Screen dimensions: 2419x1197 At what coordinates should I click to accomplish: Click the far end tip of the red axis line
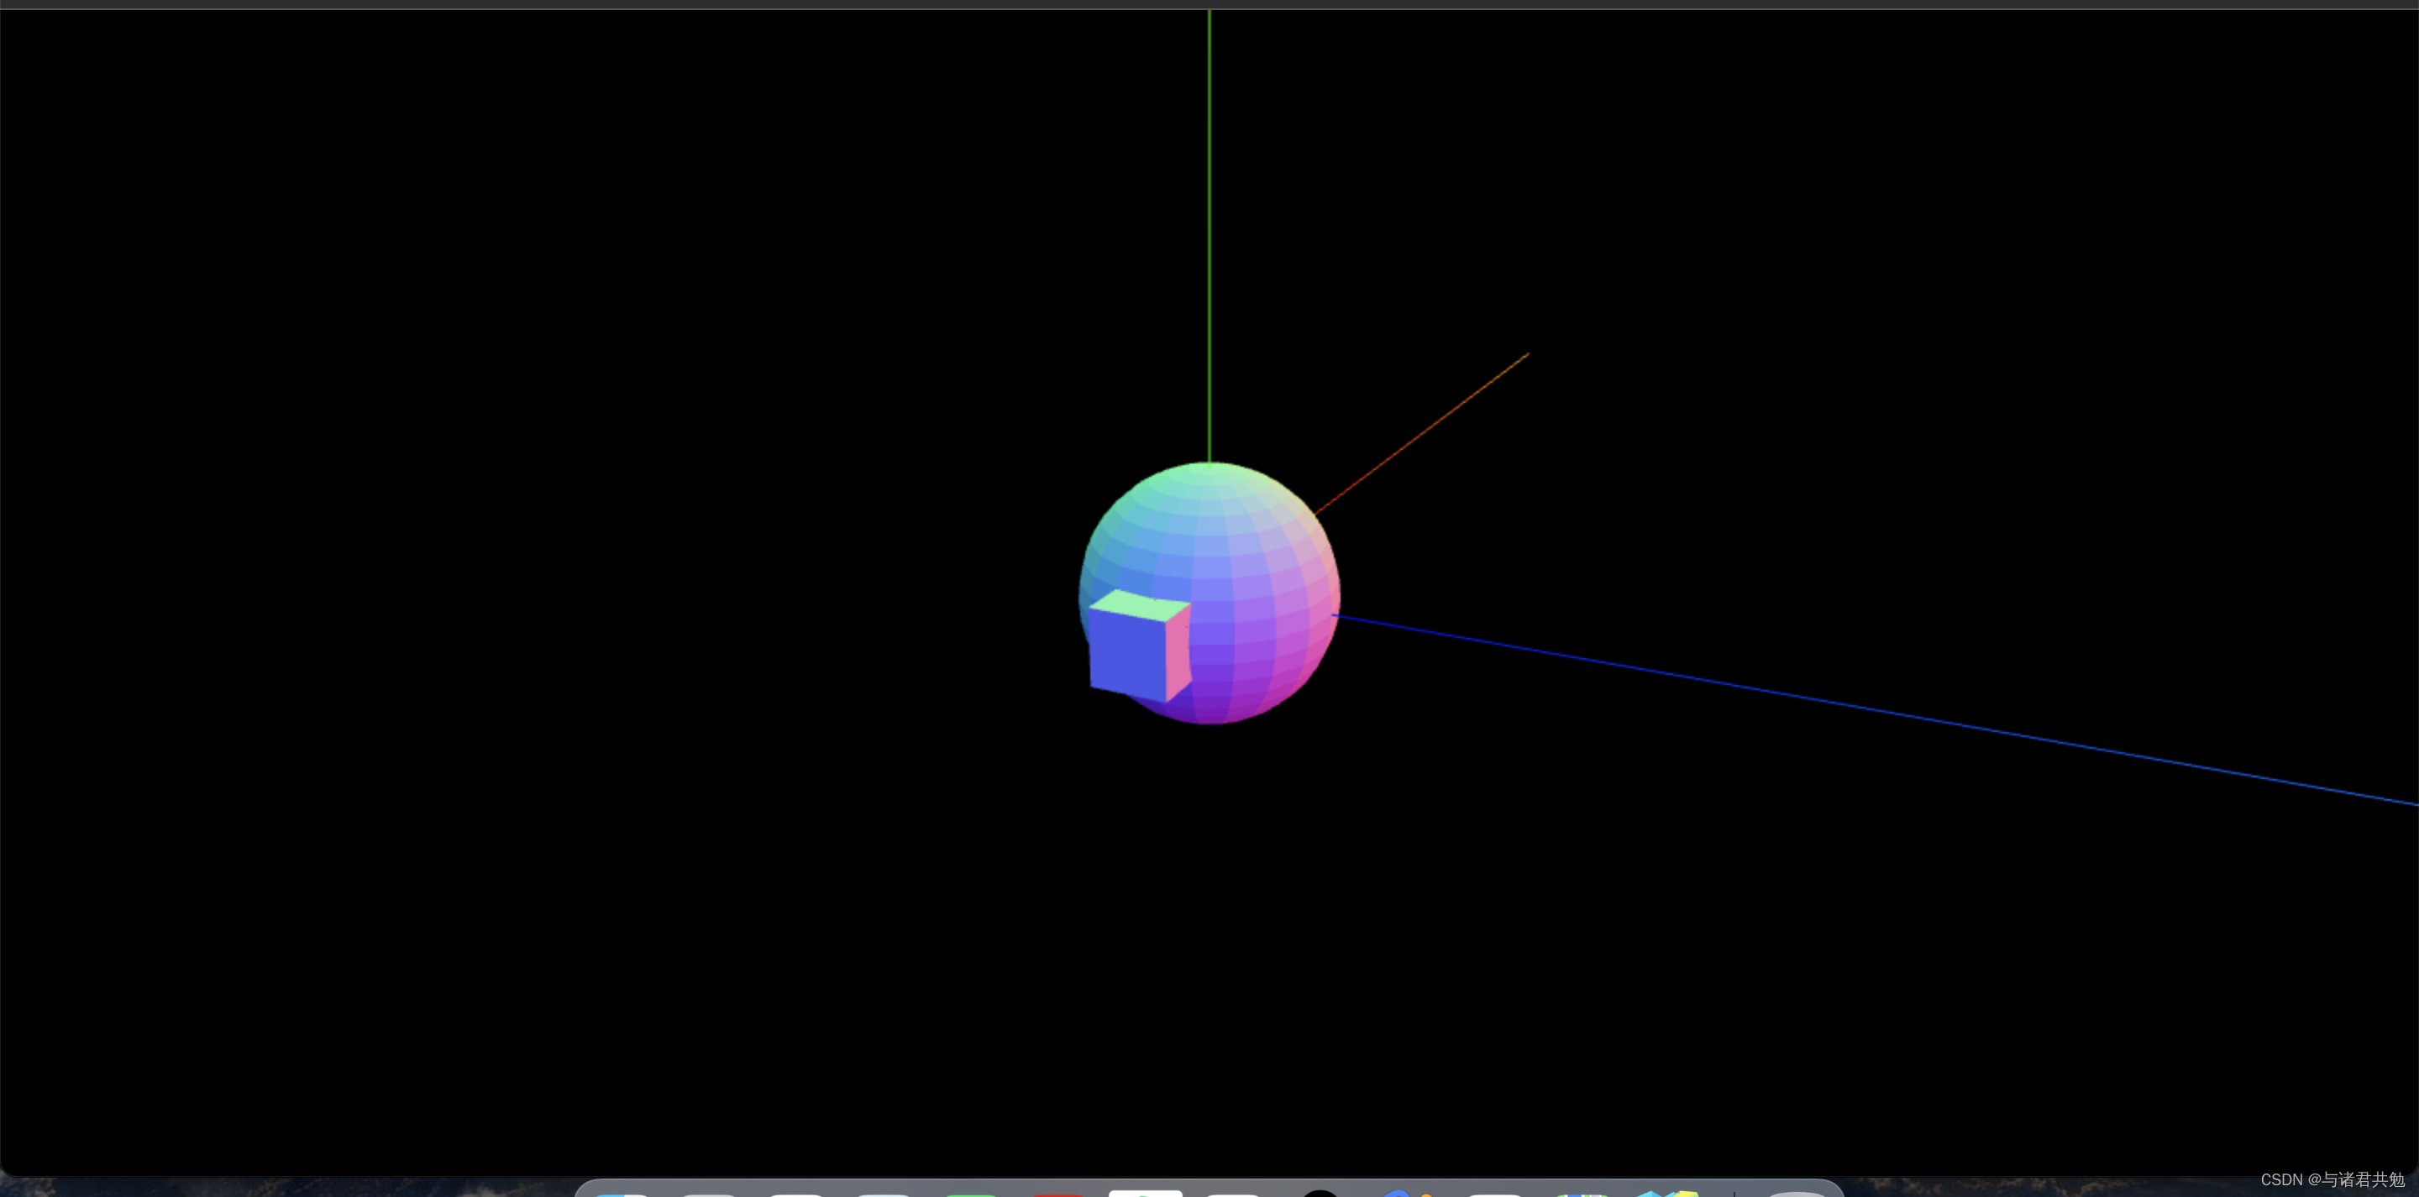tap(1527, 355)
